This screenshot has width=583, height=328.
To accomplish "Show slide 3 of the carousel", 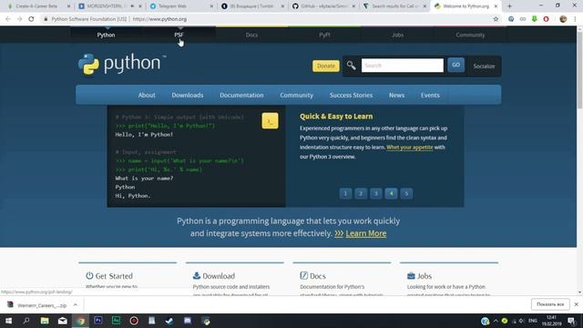I will 376,193.
